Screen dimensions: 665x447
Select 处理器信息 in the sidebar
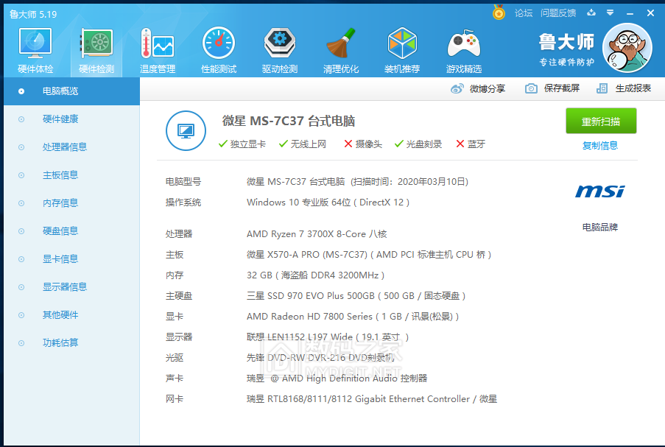pyautogui.click(x=65, y=147)
